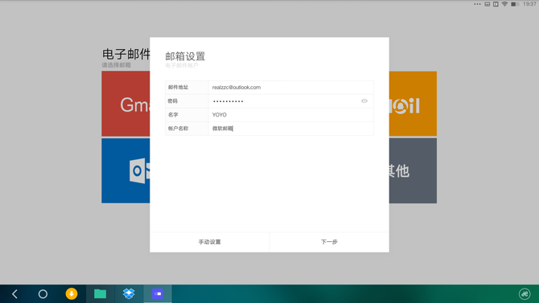This screenshot has width=539, height=303.
Task: Click the Wi-Fi status icon
Action: [x=504, y=4]
